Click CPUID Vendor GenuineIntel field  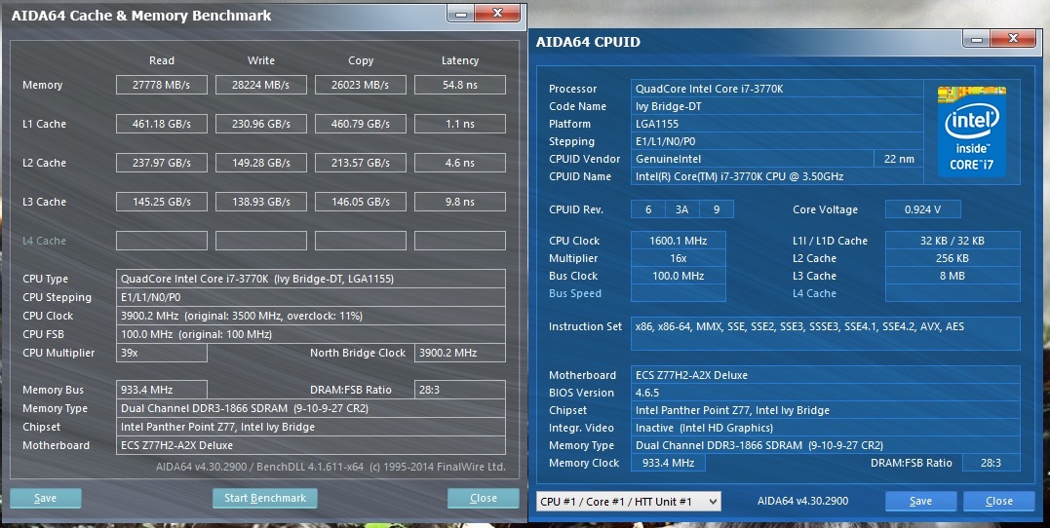tap(753, 159)
